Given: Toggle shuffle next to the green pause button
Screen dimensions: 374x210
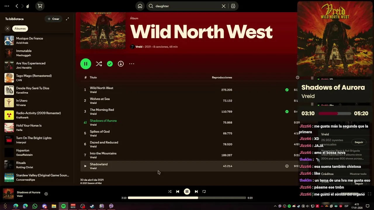Looking at the screenshot, I should [99, 64].
